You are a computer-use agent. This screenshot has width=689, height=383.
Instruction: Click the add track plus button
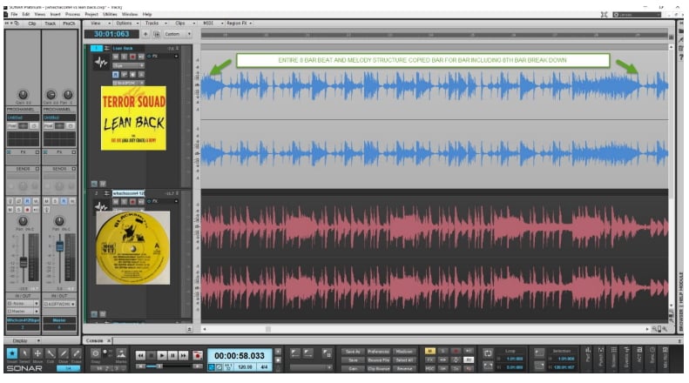145,34
